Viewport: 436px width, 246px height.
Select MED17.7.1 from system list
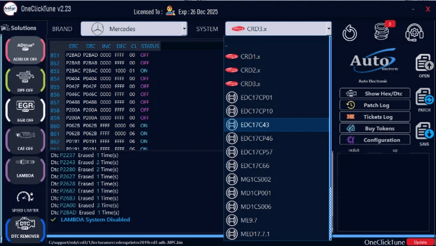pos(277,234)
